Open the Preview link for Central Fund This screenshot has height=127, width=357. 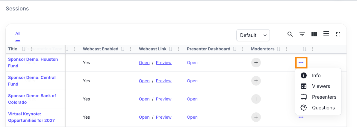click(164, 81)
